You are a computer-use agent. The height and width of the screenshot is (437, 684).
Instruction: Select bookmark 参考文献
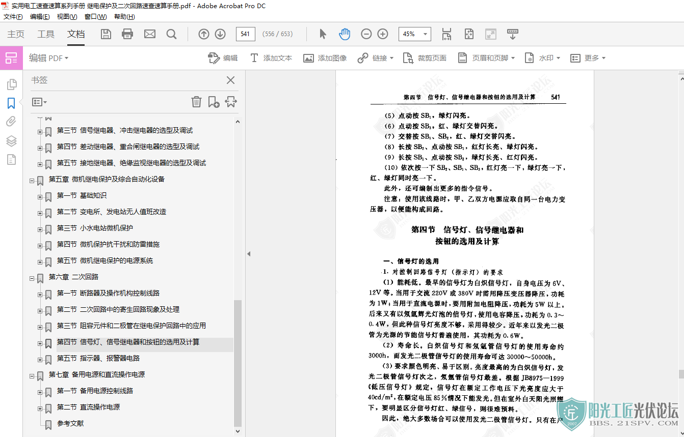click(70, 423)
